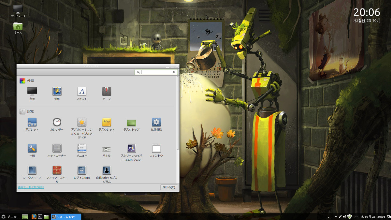391x220 pixels.
Task: Expand the tray's up-arrow chevron
Action: click(336, 217)
